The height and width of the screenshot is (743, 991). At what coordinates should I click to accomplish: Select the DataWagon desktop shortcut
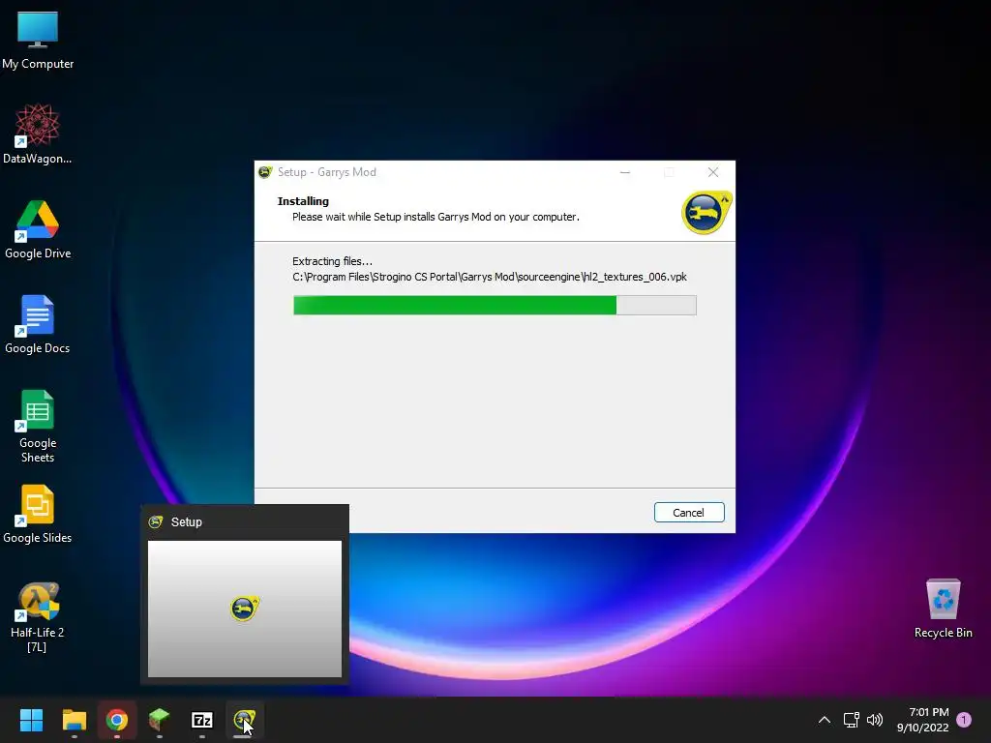coord(38,134)
